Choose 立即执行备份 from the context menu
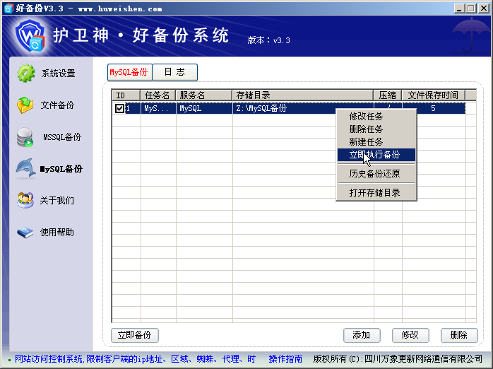The height and width of the screenshot is (369, 493). pyautogui.click(x=376, y=155)
